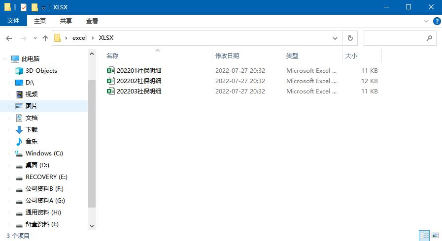Select 下载 in navigation pane

pyautogui.click(x=31, y=130)
